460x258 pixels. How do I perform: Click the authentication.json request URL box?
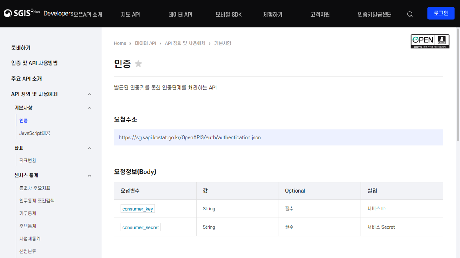coord(278,137)
